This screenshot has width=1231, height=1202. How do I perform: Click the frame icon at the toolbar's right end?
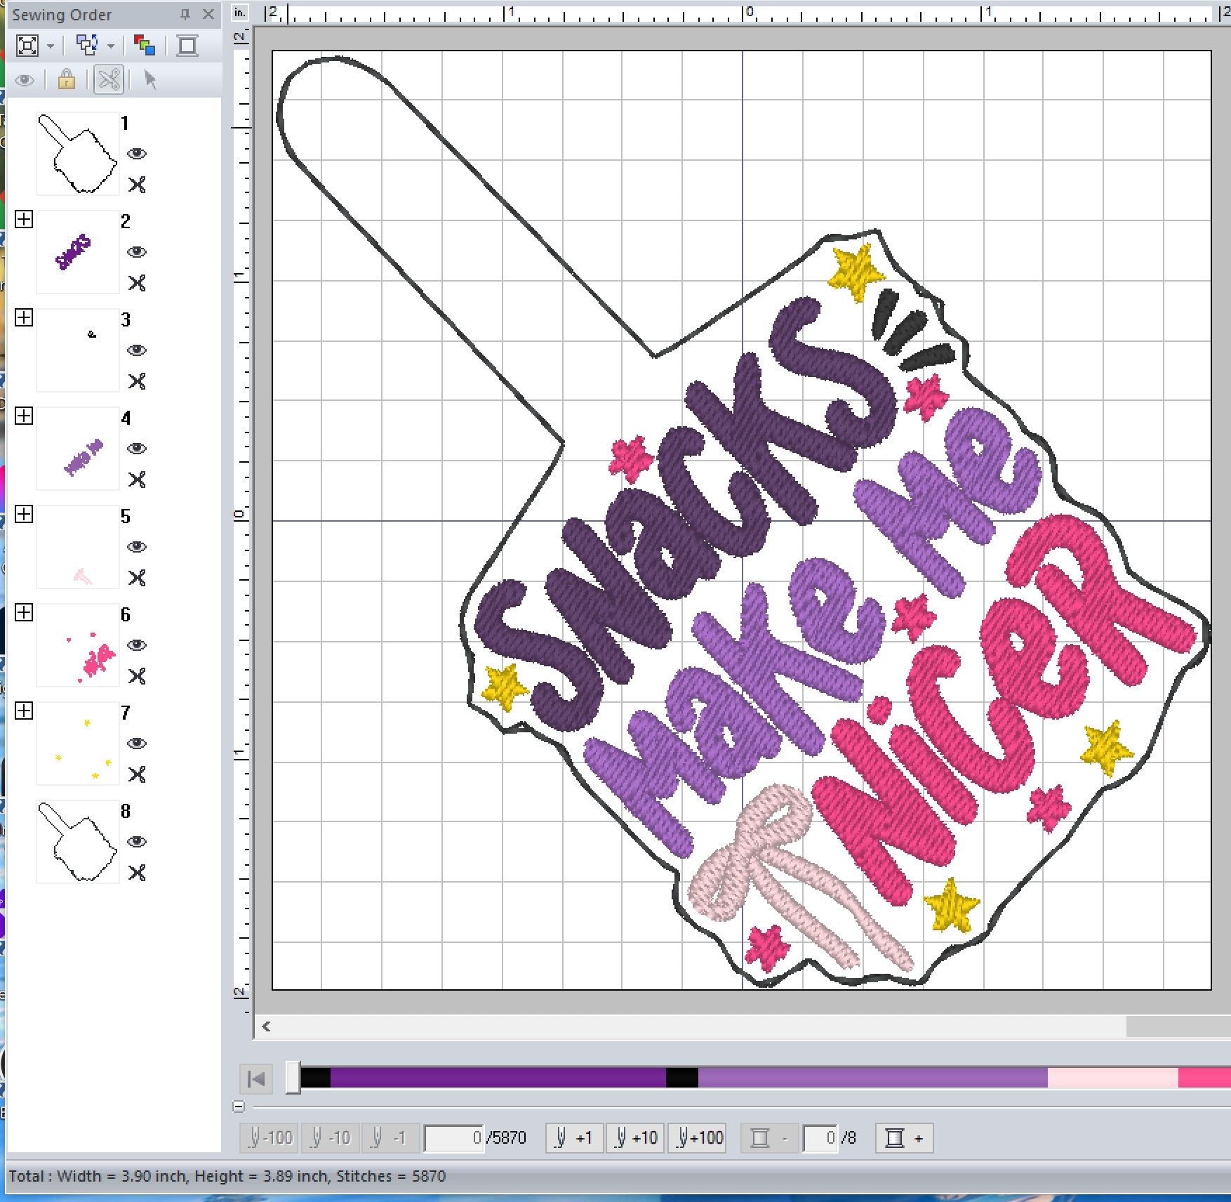pos(187,46)
